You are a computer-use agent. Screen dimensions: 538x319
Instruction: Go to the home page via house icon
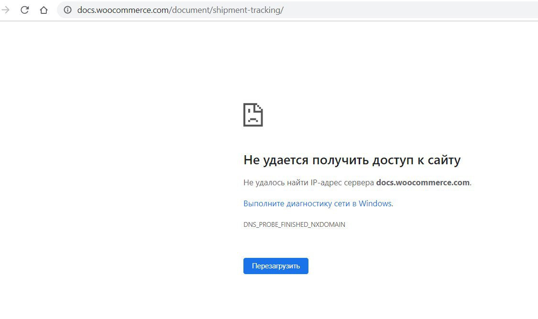point(44,10)
